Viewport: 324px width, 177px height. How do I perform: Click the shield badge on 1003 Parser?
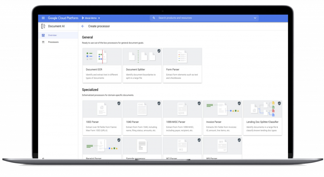(x=119, y=103)
